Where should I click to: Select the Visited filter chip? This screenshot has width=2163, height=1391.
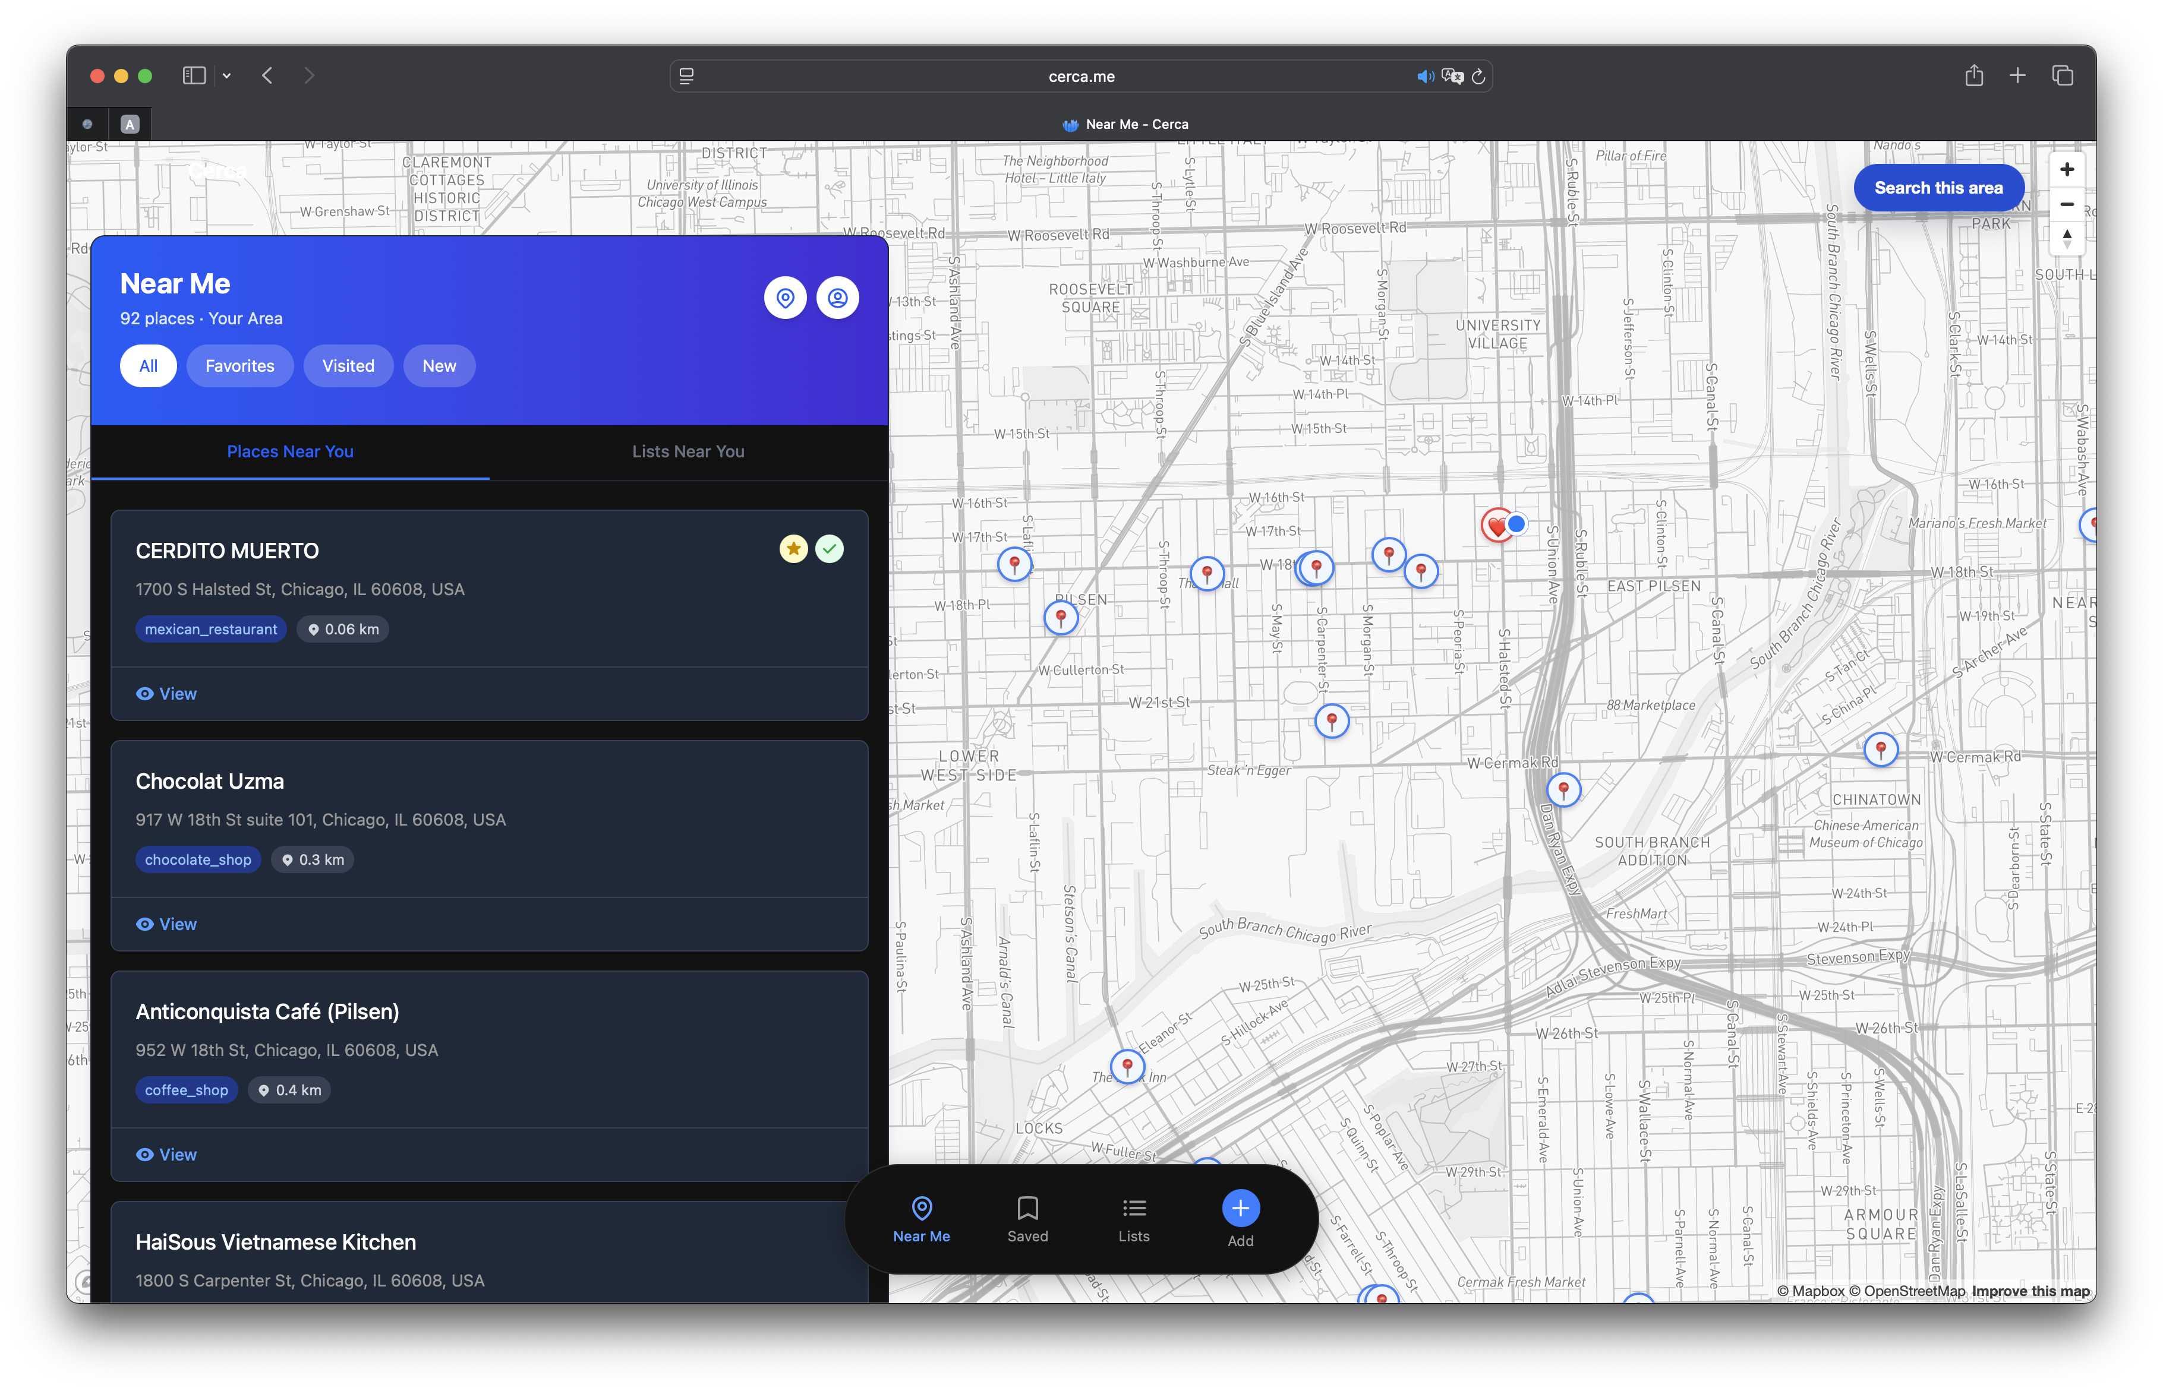pos(348,366)
